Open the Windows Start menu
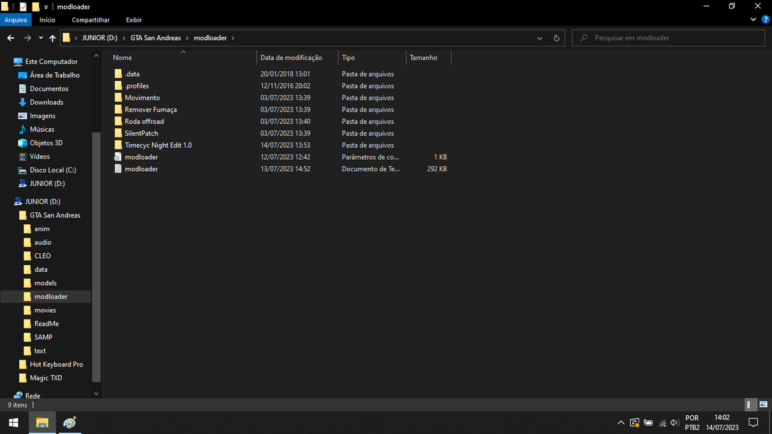Screen dimensions: 772x434 [x=13, y=423]
